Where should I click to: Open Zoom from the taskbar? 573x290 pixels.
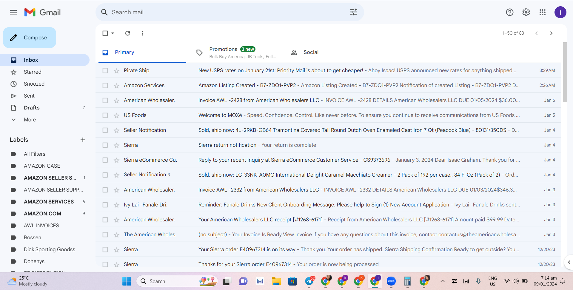click(391, 281)
